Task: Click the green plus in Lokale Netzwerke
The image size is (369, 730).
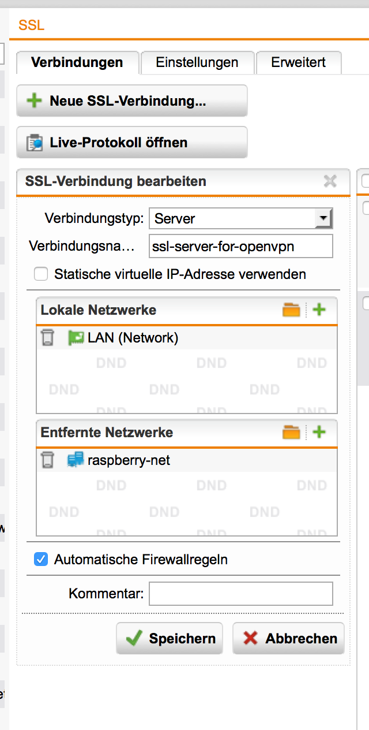Action: click(319, 310)
